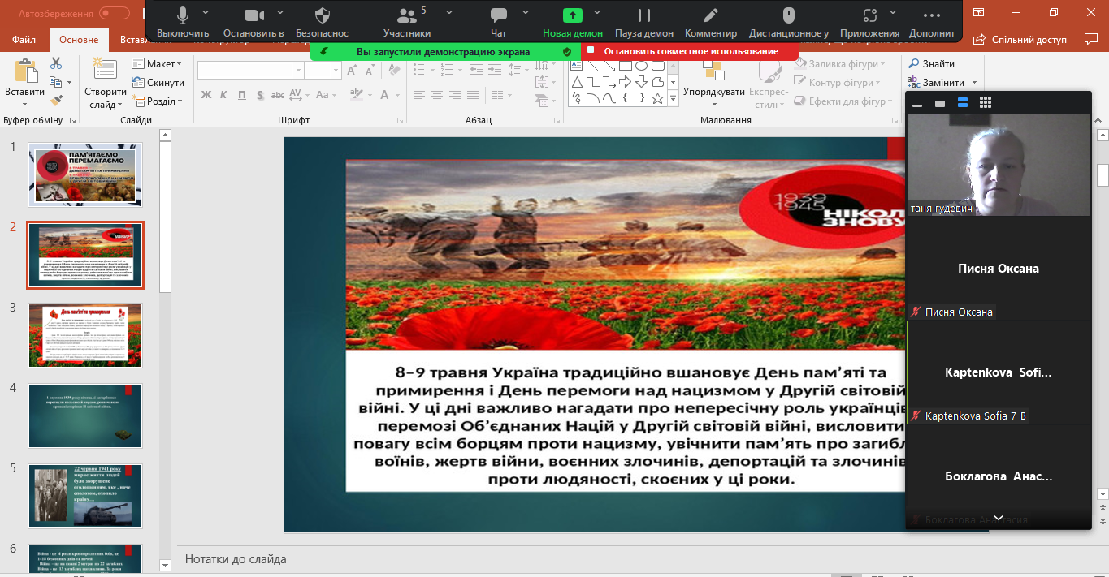Open Заливка фігури shape fill

click(x=838, y=64)
